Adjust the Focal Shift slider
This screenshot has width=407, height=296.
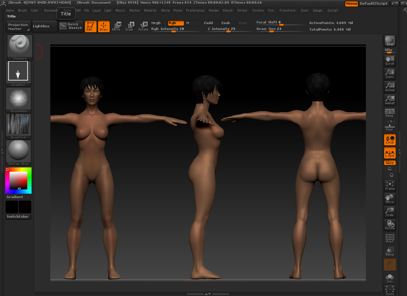281,23
